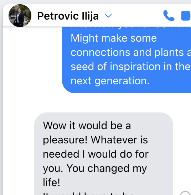The height and width of the screenshot is (195, 191).
Task: Click the word "Whatever" in the gray message
Action: pyautogui.click(x=114, y=140)
